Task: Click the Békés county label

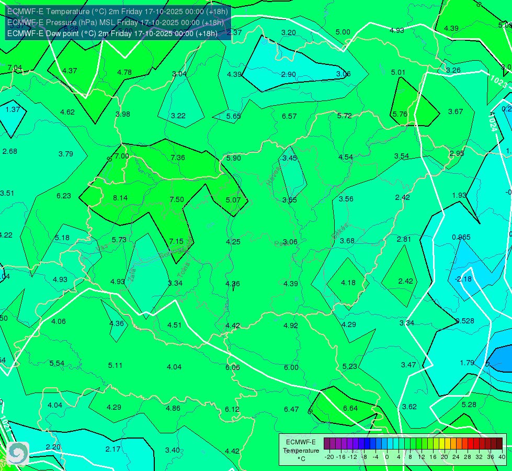Action: click(x=340, y=231)
